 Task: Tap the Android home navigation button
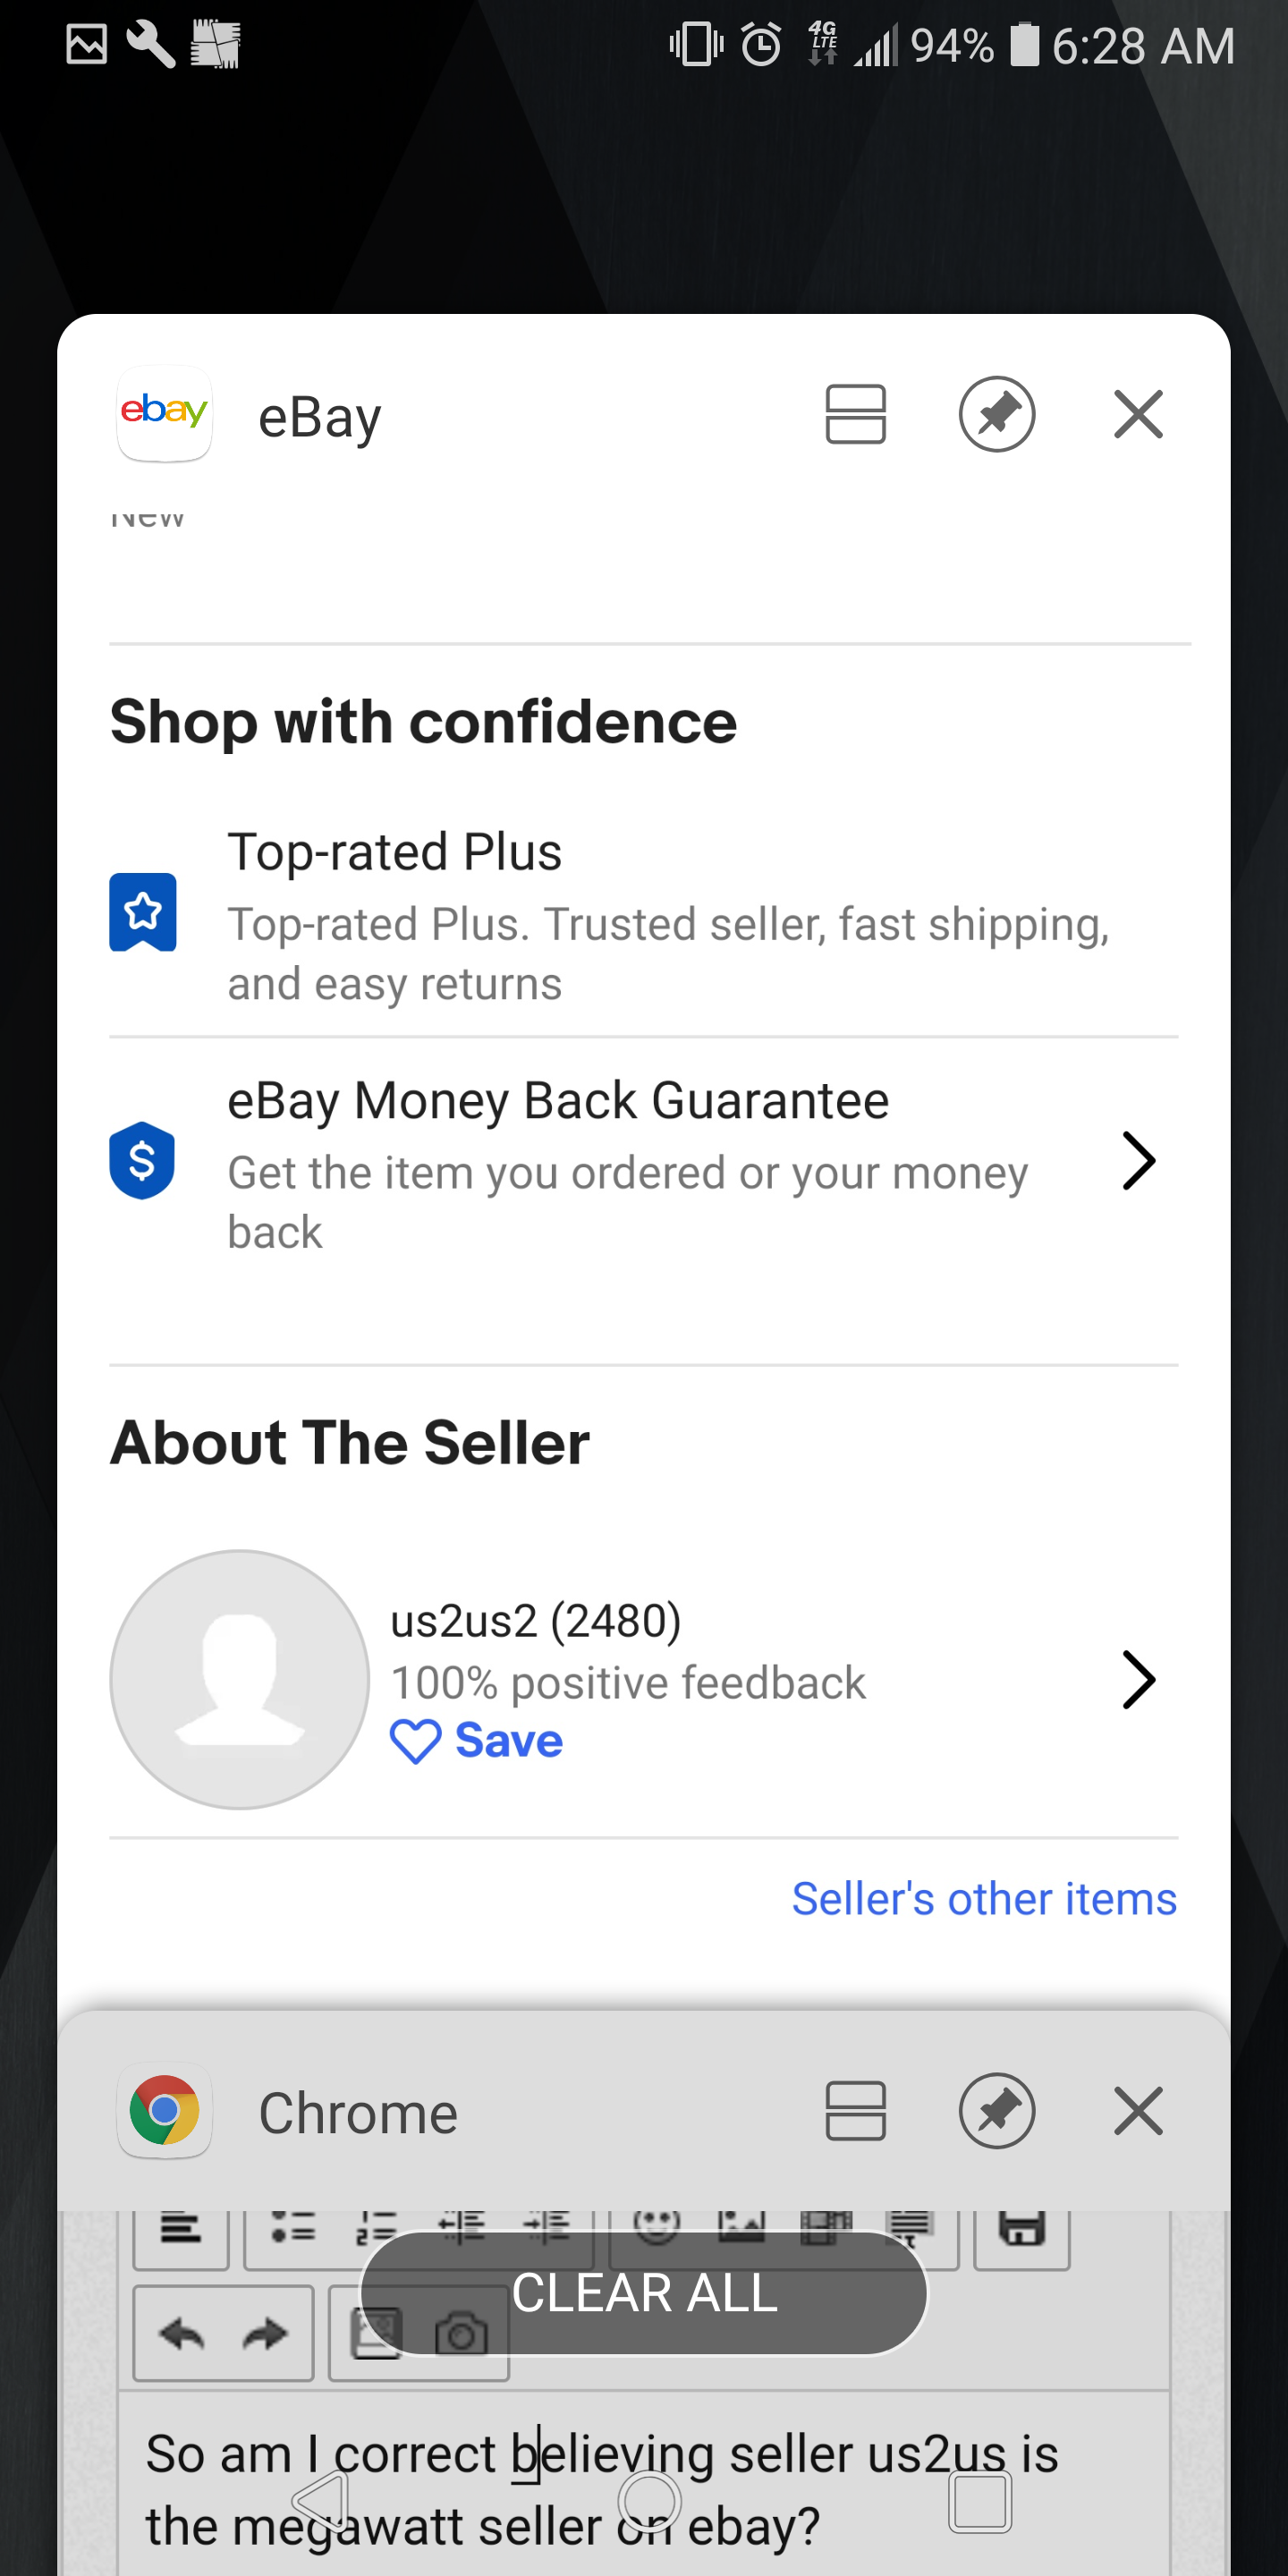click(649, 2500)
